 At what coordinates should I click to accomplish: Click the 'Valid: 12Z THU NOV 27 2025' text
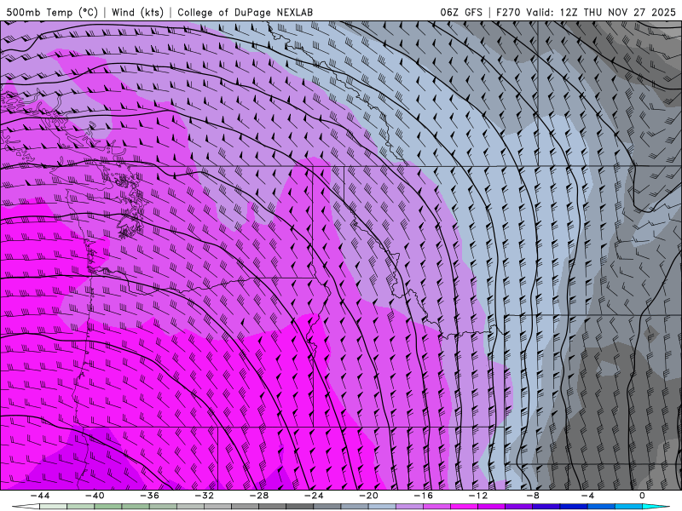pyautogui.click(x=601, y=12)
